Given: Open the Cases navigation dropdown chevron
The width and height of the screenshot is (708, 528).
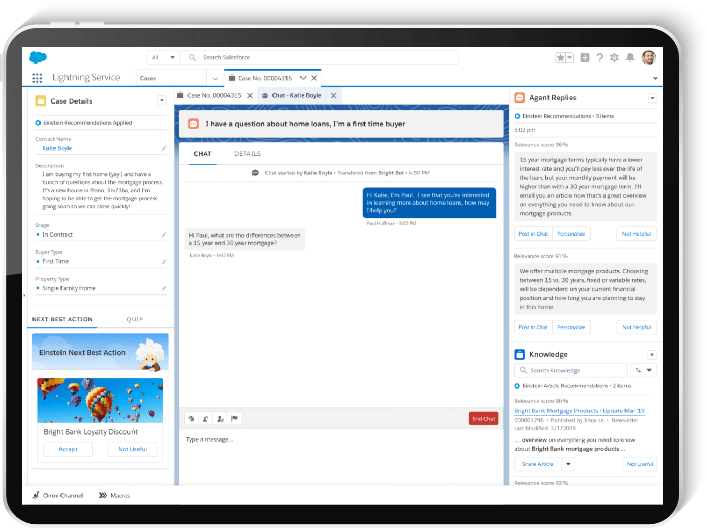Looking at the screenshot, I should [215, 79].
